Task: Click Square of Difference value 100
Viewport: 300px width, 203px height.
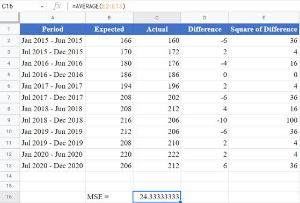Action: point(264,120)
